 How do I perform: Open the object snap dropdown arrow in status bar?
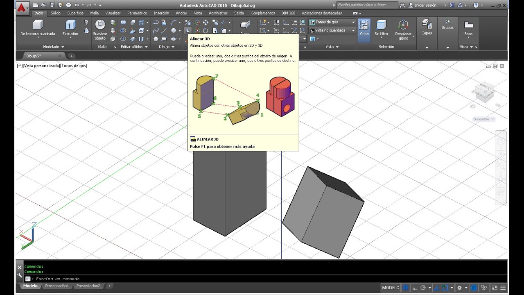click(452, 288)
